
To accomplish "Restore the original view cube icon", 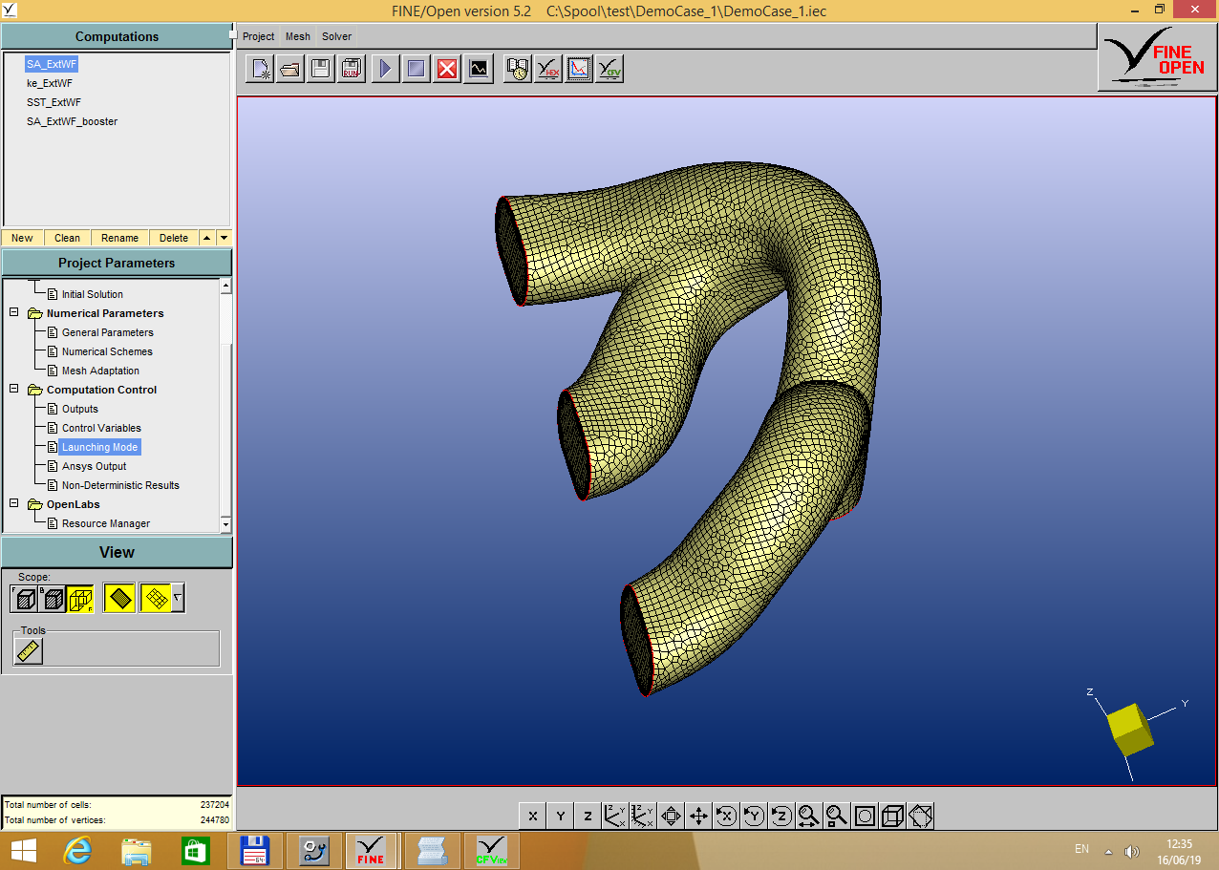I will 893,816.
